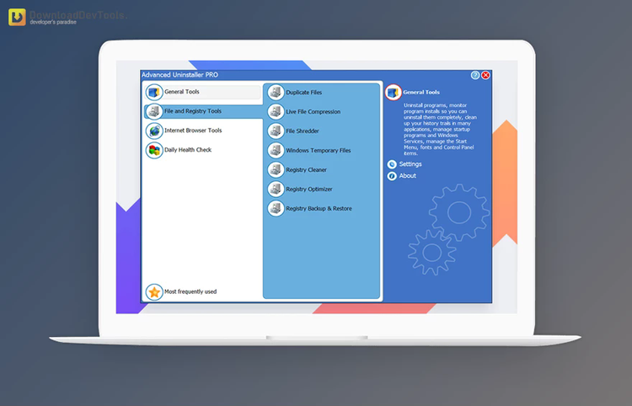Click the Daily Health Check icon

point(154,150)
